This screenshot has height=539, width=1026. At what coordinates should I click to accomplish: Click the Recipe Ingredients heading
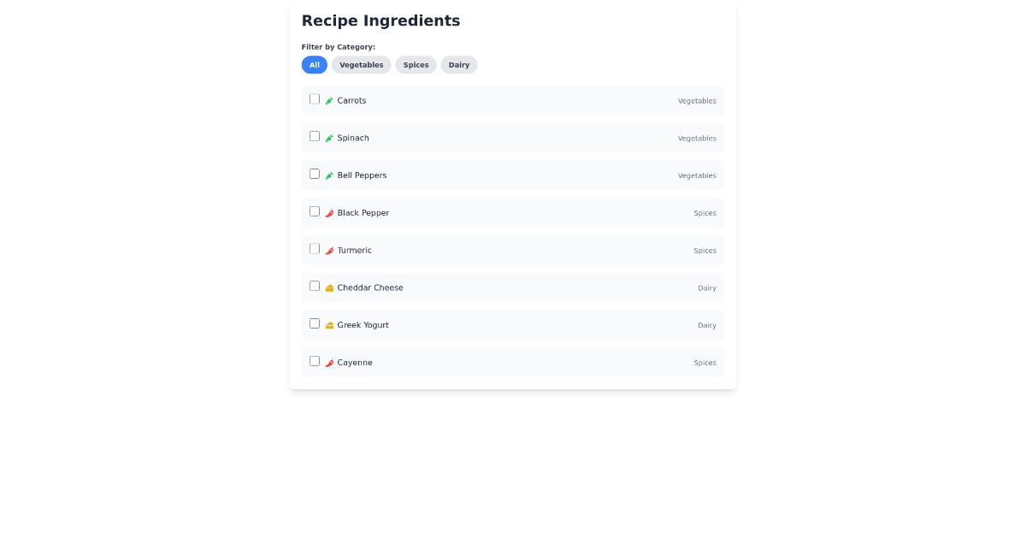[x=380, y=21]
